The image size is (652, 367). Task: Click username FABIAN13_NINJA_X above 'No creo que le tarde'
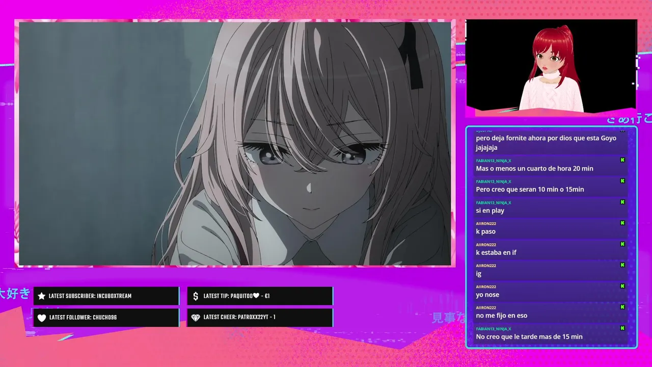[x=494, y=329]
